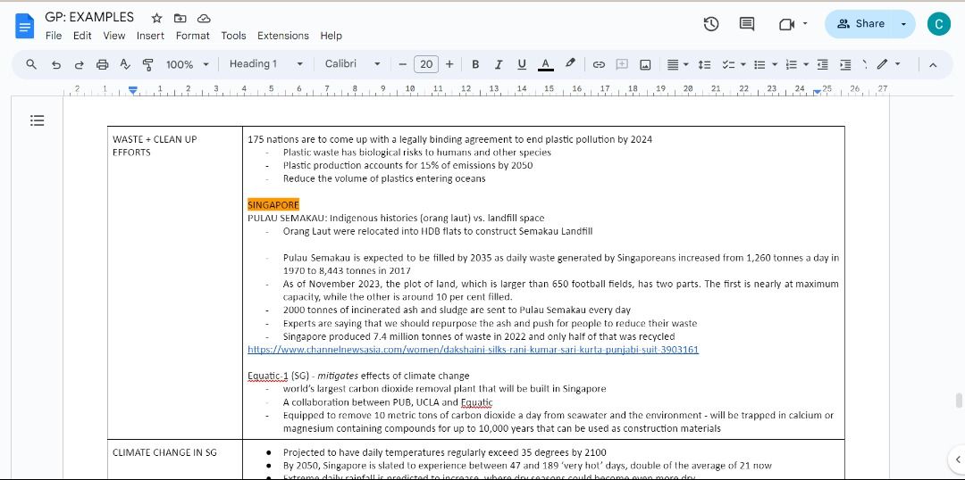Open the Insert menu
The width and height of the screenshot is (965, 480).
pos(150,36)
